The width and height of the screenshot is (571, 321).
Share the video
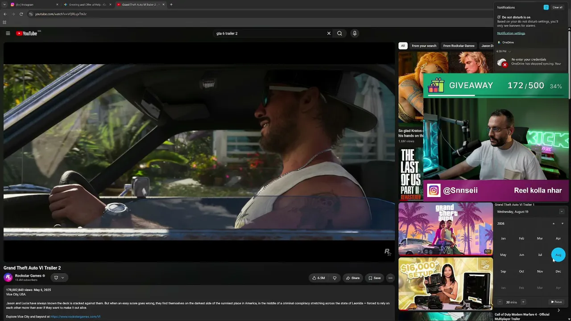click(x=352, y=278)
